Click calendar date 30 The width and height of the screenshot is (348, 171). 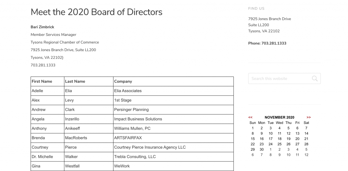point(261,149)
